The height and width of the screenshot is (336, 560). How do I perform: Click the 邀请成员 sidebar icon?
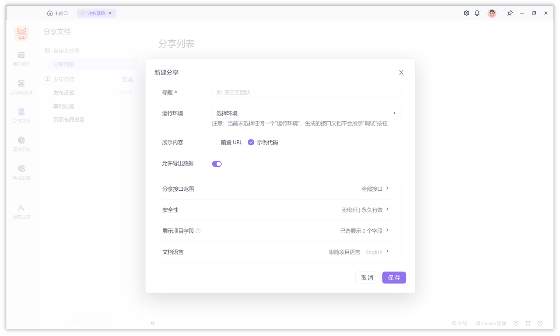(21, 210)
